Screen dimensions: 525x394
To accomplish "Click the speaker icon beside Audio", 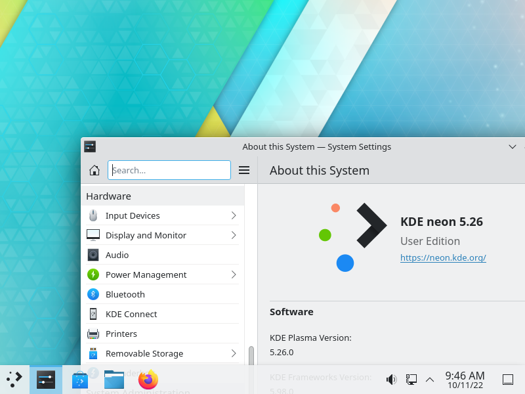I will 93,255.
